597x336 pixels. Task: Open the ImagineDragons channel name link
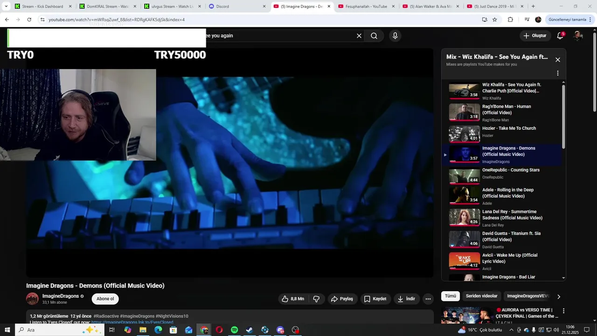(x=61, y=296)
